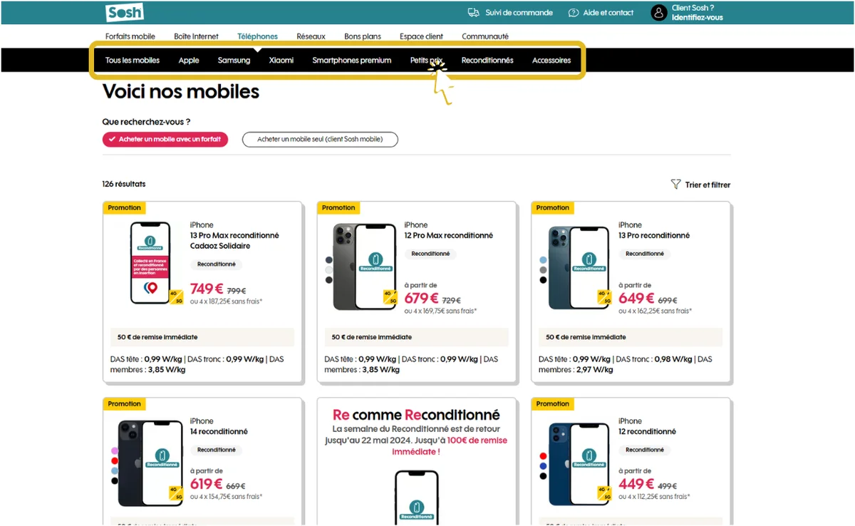
Task: Go to Tous les mobiles tab
Action: [133, 61]
